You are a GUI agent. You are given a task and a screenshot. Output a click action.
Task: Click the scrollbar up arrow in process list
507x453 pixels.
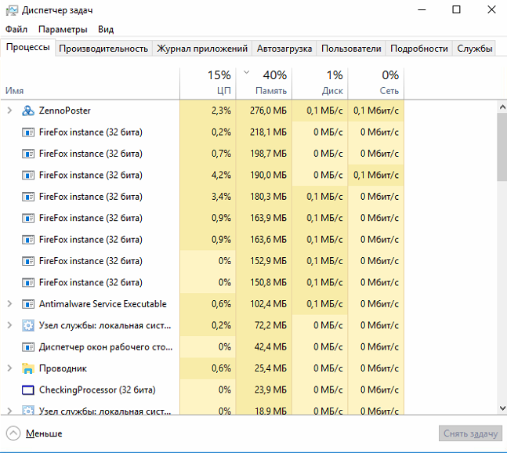502,107
